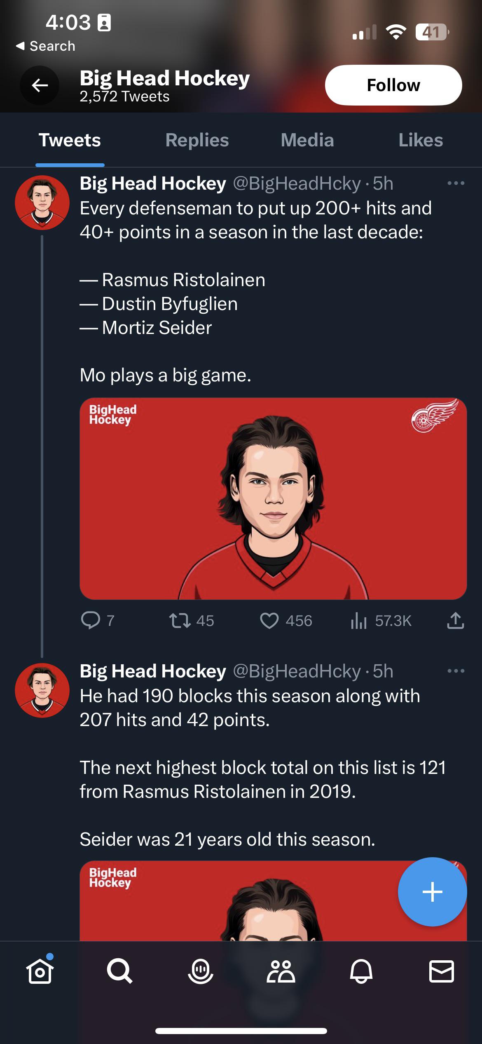This screenshot has width=482, height=1044.
Task: Tap the share icon on first tweet
Action: (x=455, y=621)
